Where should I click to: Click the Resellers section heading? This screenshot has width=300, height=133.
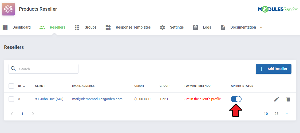(x=14, y=47)
